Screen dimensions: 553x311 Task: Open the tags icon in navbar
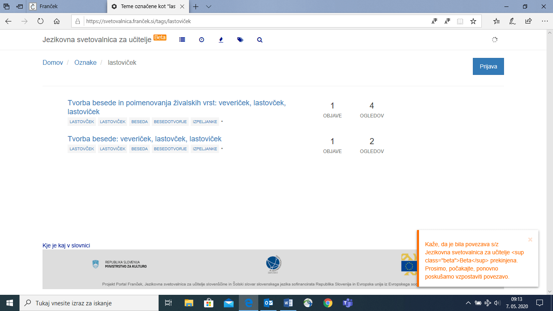pos(240,40)
